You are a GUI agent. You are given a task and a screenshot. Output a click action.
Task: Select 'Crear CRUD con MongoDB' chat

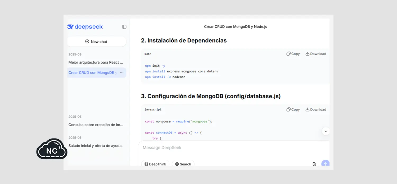pos(92,72)
